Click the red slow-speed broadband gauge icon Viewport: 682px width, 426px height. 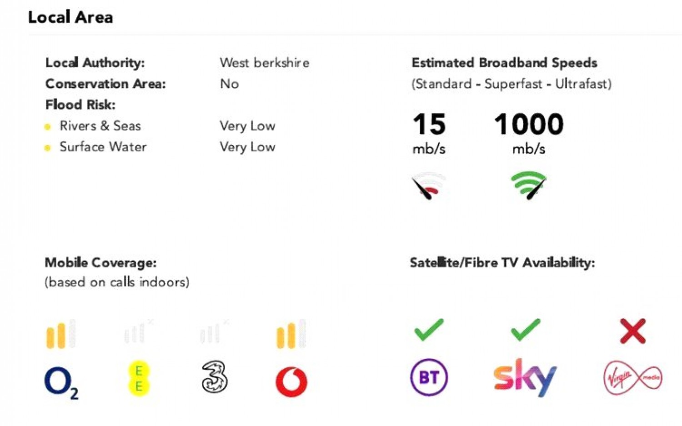pyautogui.click(x=428, y=185)
